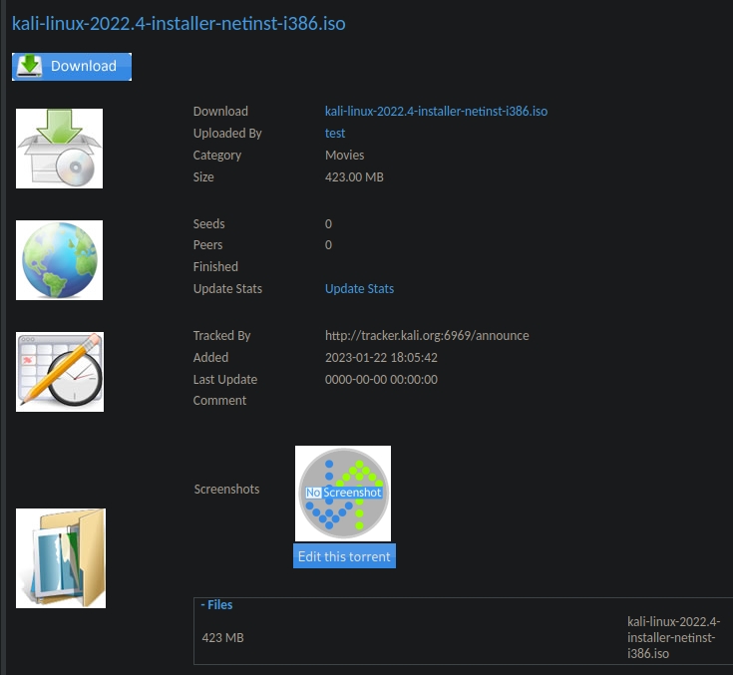Open uploader profile link 'test'
The image size is (733, 675).
[335, 134]
